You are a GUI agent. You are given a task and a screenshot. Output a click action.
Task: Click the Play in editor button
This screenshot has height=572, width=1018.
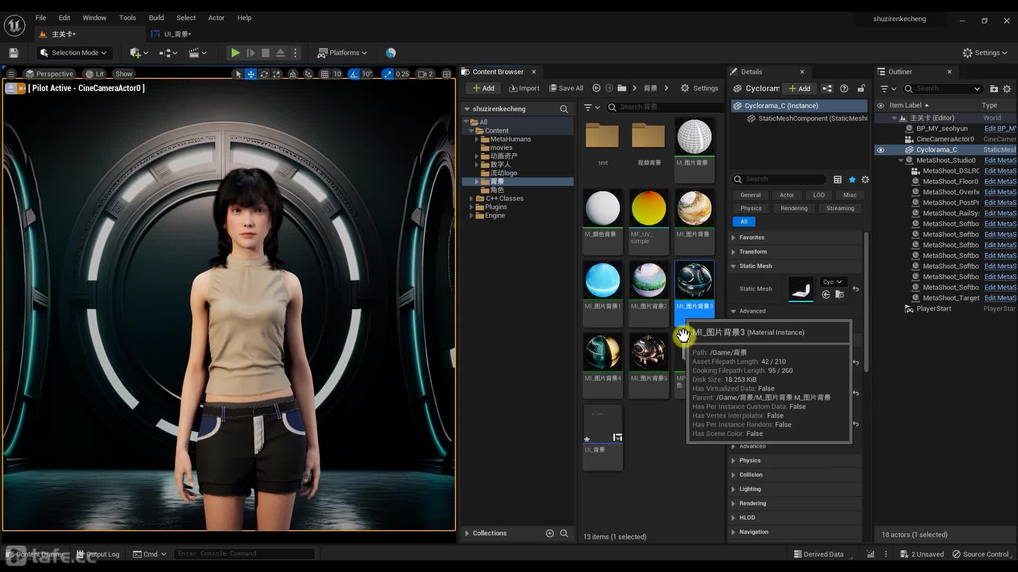[235, 52]
